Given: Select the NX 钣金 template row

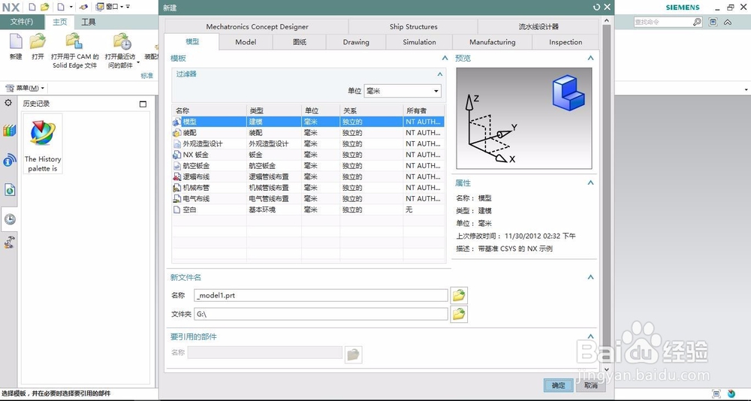Looking at the screenshot, I should [x=308, y=155].
